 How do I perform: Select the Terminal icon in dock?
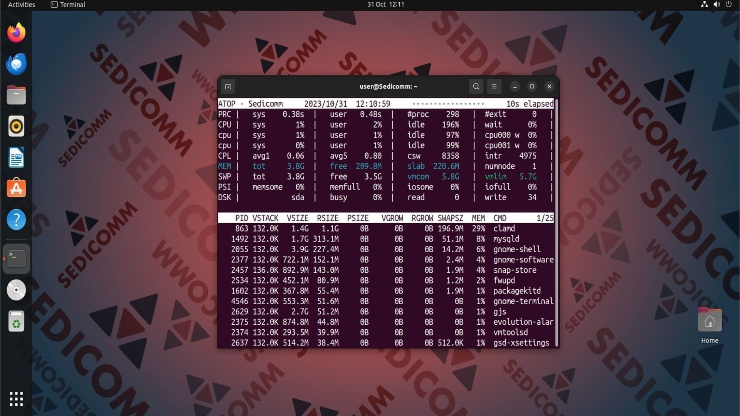tap(16, 258)
